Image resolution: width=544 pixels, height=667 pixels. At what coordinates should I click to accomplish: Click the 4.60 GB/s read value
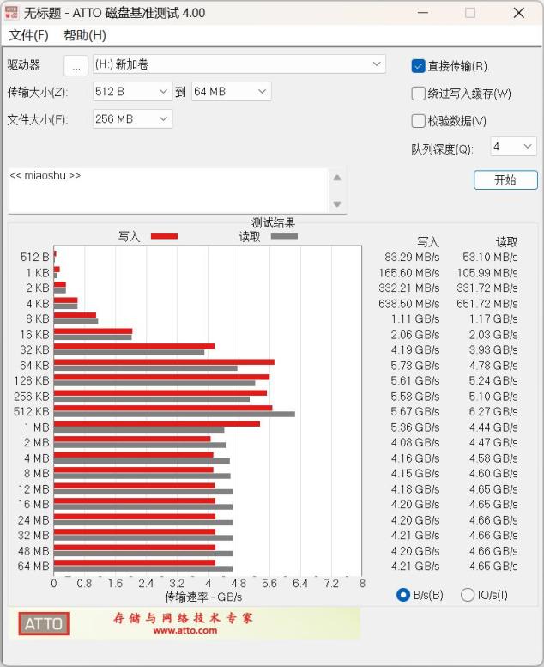493,474
